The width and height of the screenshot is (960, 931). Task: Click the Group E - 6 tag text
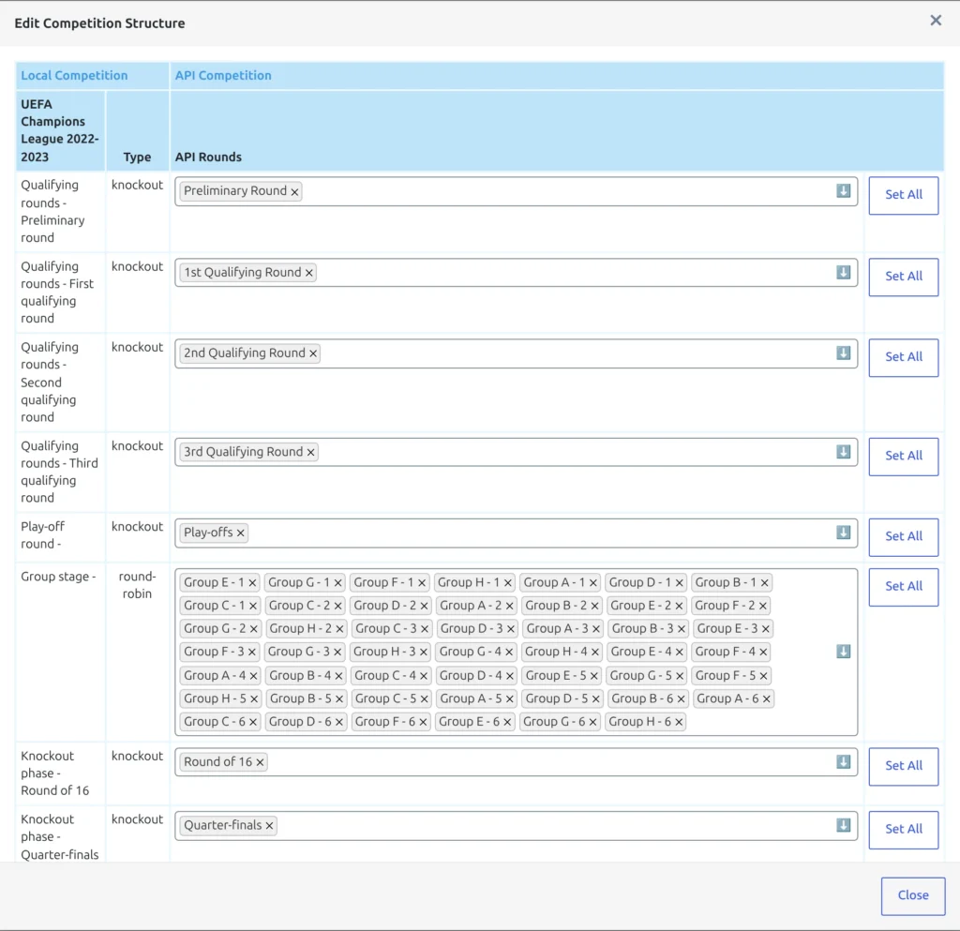[469, 722]
